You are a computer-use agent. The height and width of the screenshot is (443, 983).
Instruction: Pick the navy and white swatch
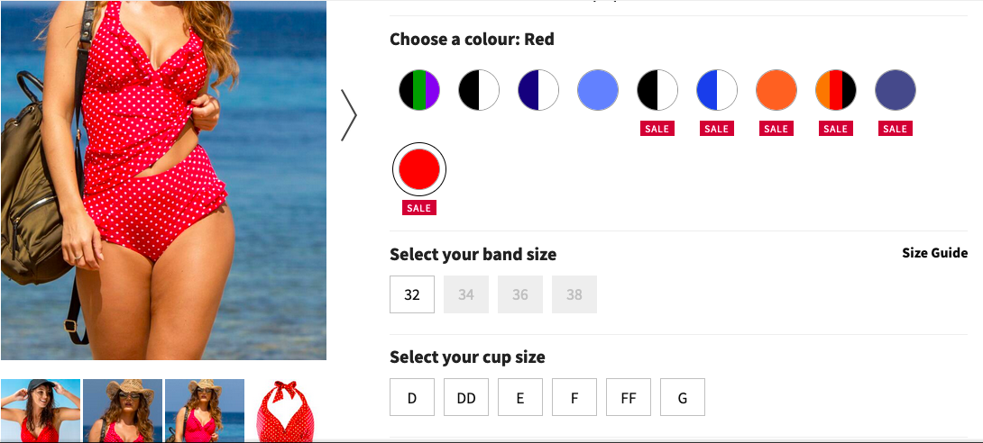point(538,90)
